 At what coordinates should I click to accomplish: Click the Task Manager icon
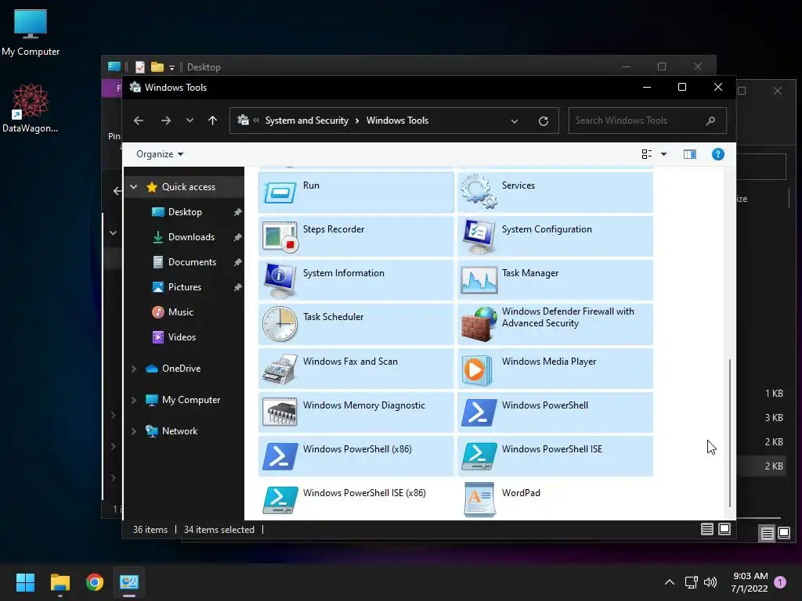click(479, 281)
